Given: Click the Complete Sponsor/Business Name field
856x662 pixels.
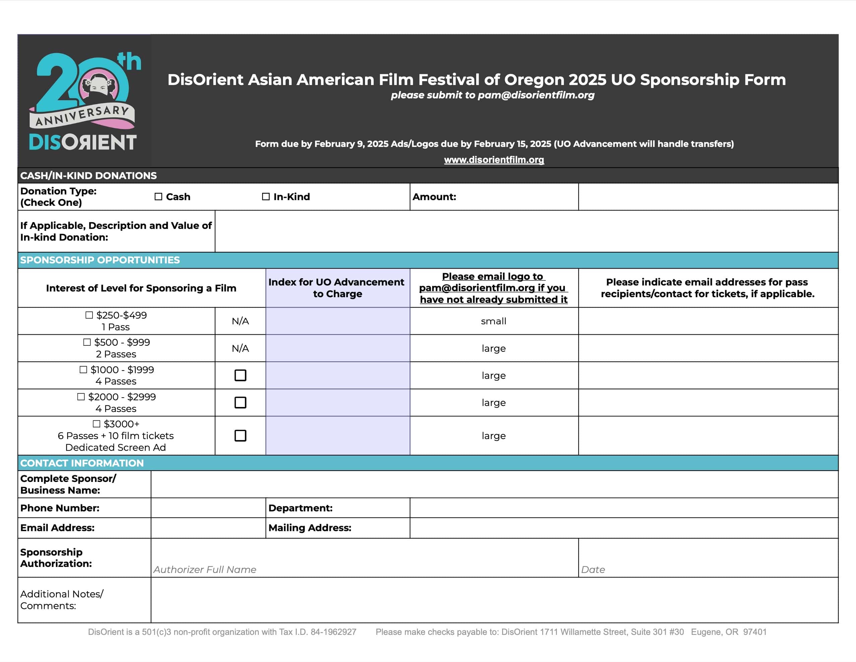Looking at the screenshot, I should click(x=494, y=484).
